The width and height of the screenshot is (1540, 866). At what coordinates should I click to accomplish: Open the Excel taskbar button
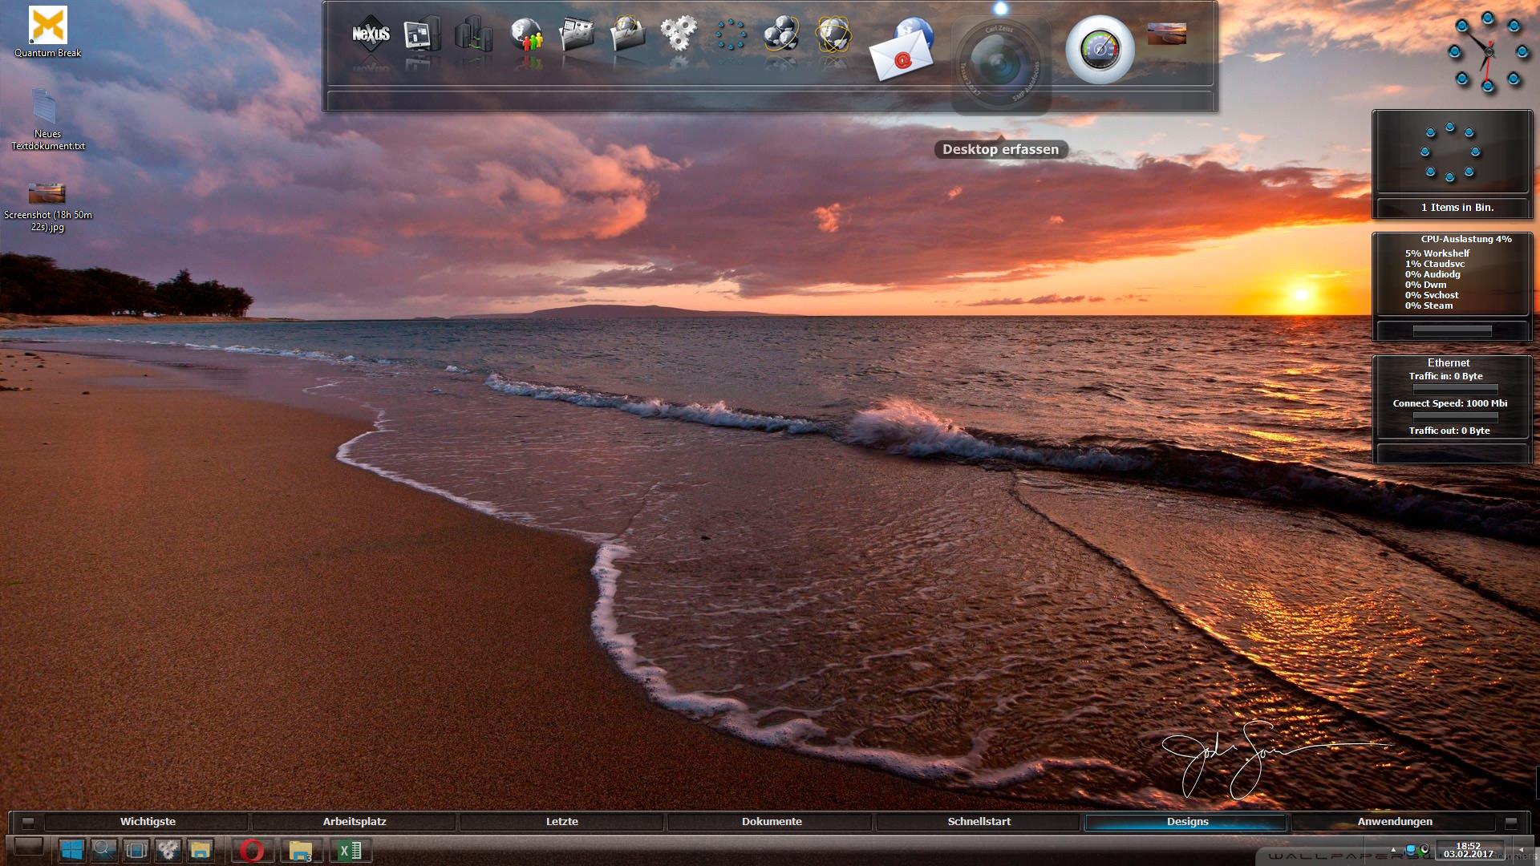(x=350, y=850)
